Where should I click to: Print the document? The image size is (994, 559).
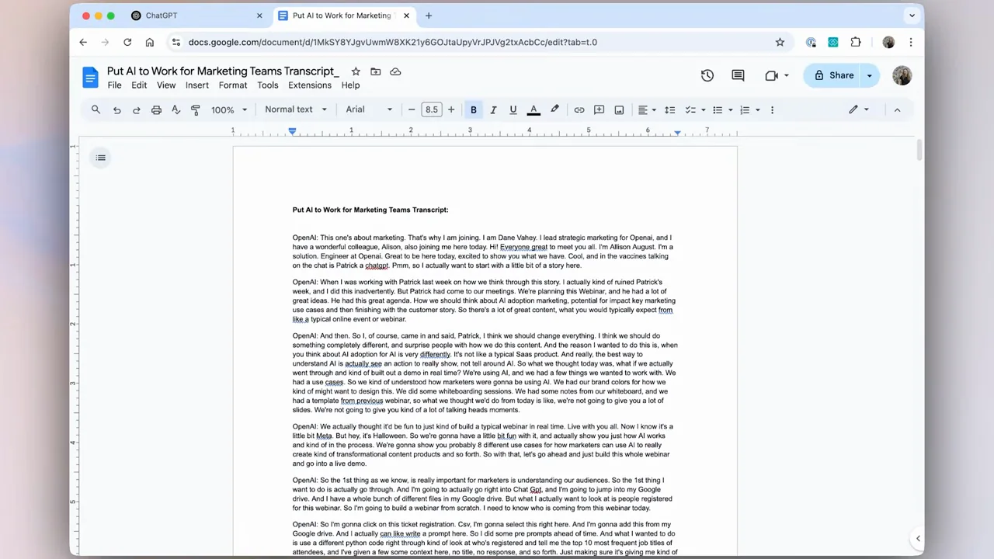[x=156, y=110]
